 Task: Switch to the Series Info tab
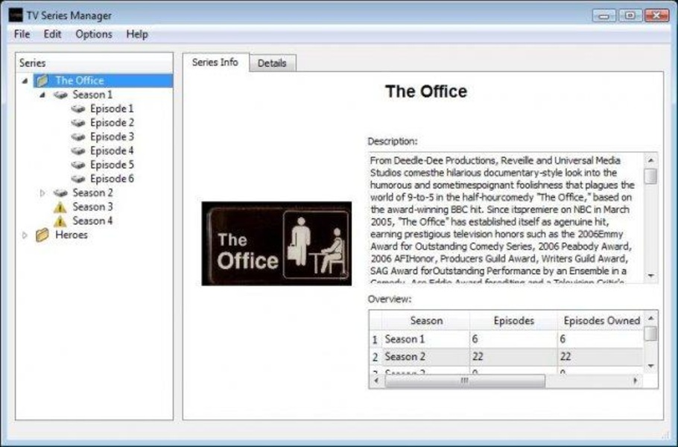tap(215, 63)
